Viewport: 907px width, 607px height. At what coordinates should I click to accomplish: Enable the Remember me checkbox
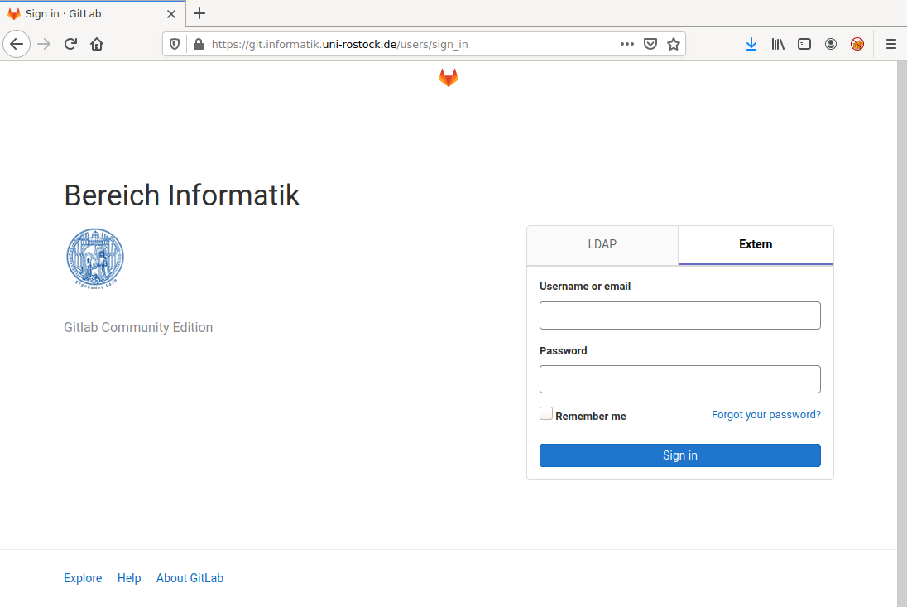pos(546,413)
